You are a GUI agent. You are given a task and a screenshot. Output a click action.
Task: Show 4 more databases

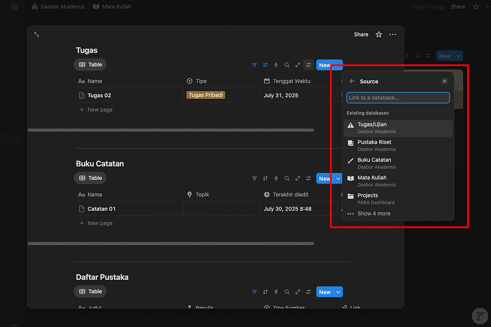398,214
